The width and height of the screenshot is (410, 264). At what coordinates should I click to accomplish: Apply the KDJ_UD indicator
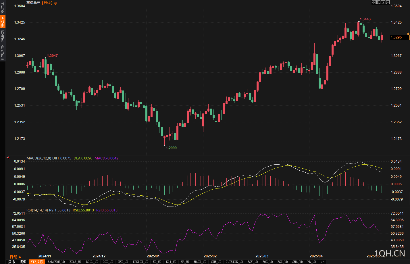point(171,262)
